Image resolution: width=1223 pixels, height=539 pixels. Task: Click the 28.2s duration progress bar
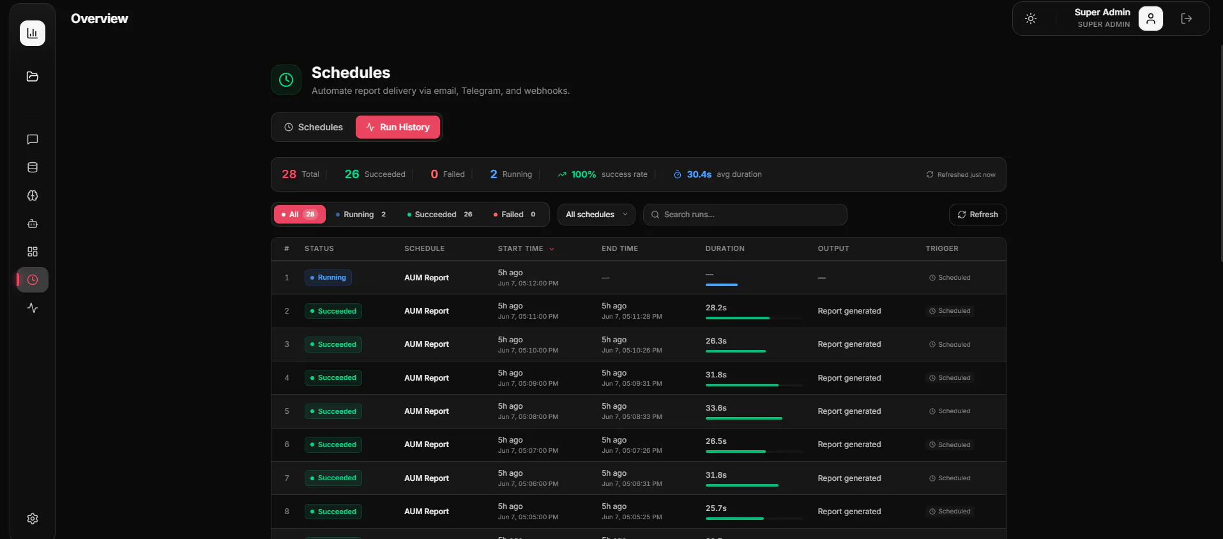pos(754,318)
